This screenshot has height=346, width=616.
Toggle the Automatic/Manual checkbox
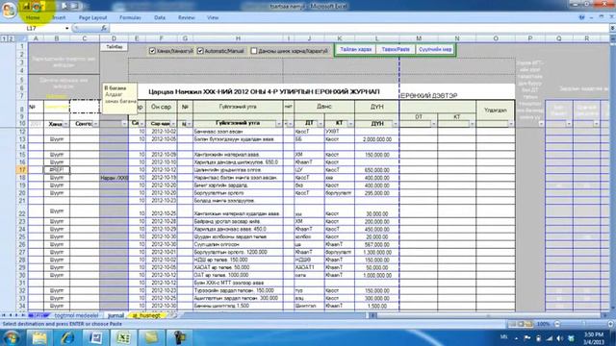coord(200,51)
